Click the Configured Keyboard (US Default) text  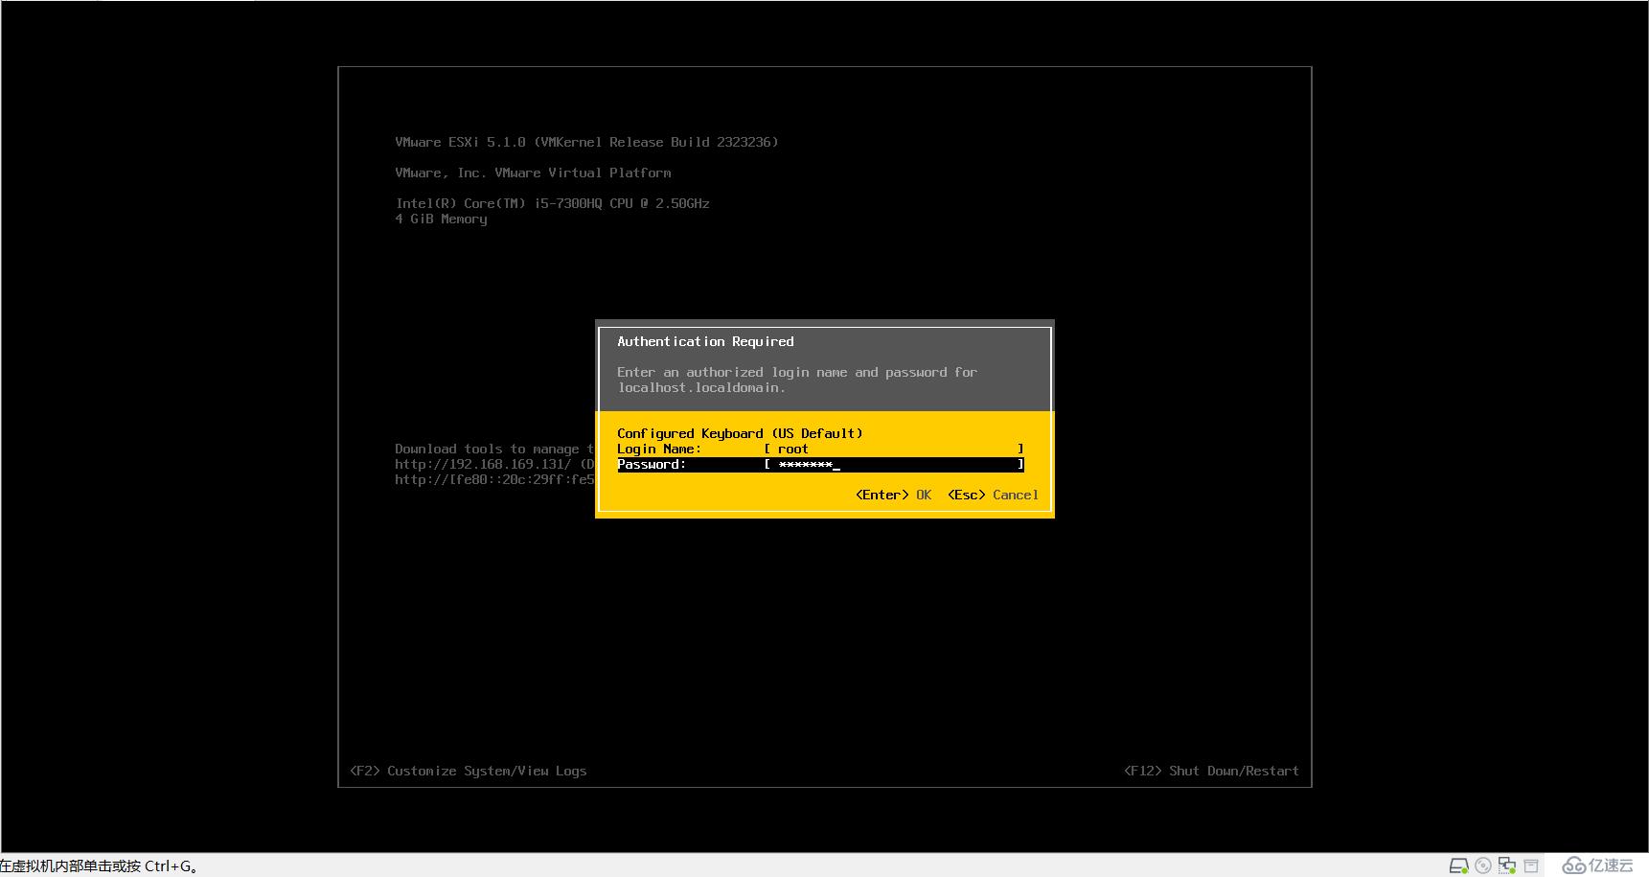pyautogui.click(x=740, y=433)
